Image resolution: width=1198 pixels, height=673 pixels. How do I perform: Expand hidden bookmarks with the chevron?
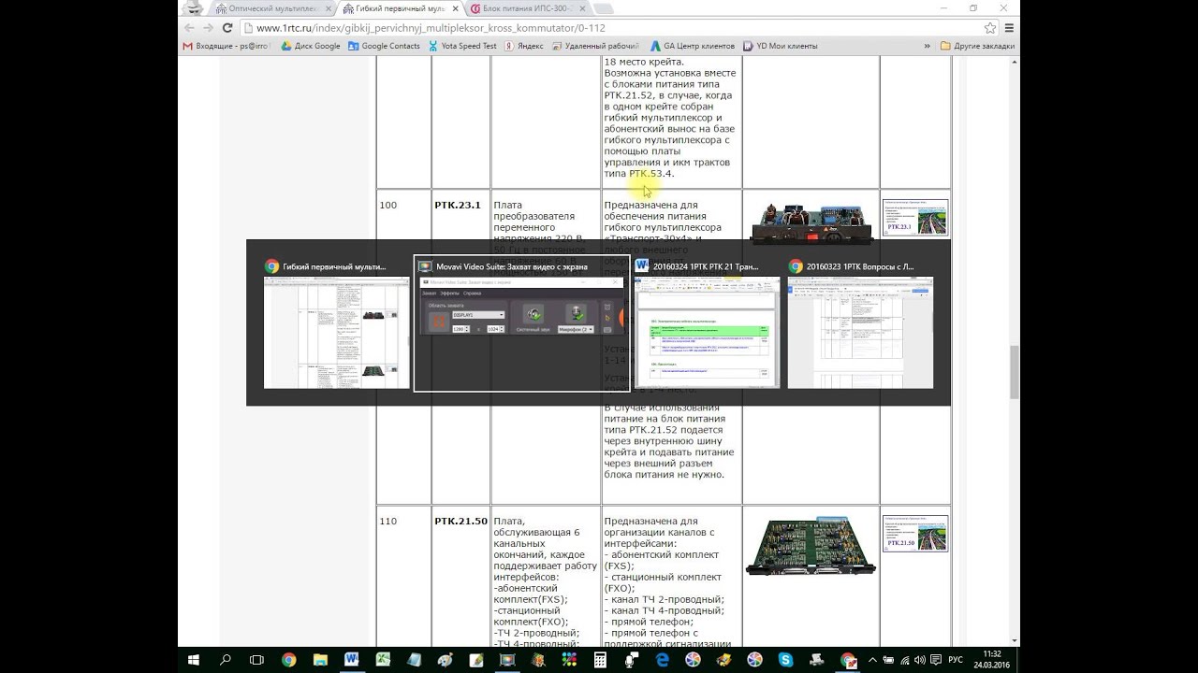click(927, 46)
